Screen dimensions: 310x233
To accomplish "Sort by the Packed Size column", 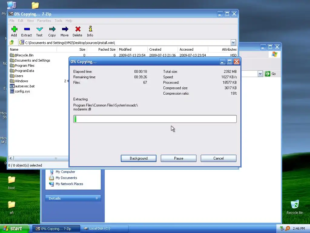I will 102,49.
